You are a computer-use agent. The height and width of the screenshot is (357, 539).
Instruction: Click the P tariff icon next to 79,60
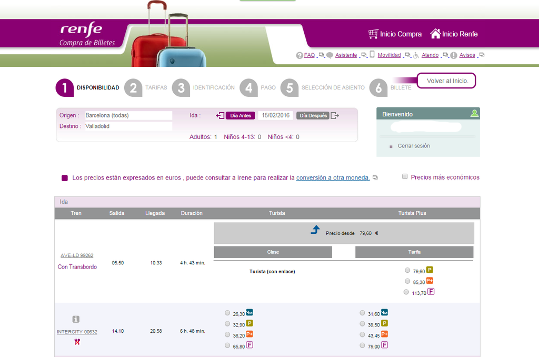[430, 270]
